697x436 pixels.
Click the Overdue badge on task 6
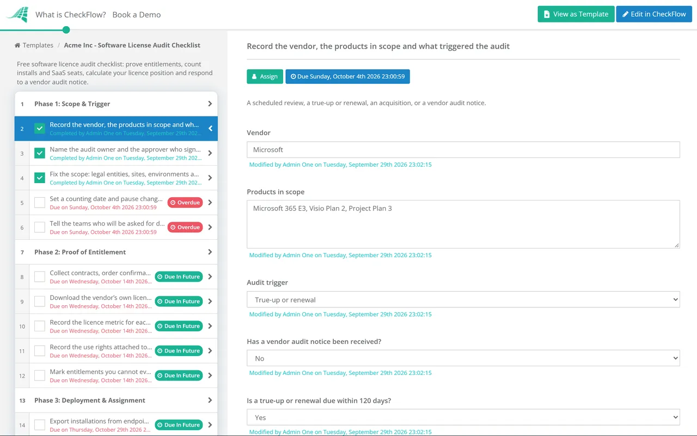tap(185, 227)
